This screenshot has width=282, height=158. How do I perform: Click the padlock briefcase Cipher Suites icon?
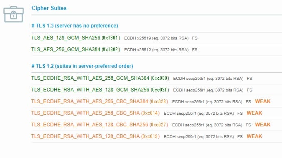(x=13, y=14)
